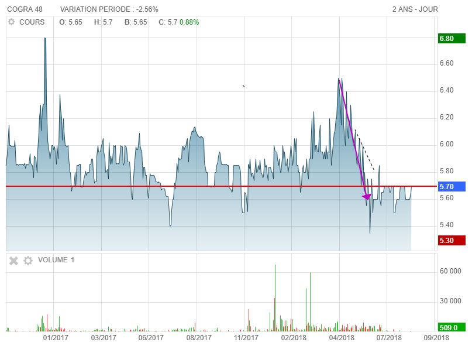The image size is (472, 349).
Task: Click the blue 5.70 current price tag
Action: 452,187
